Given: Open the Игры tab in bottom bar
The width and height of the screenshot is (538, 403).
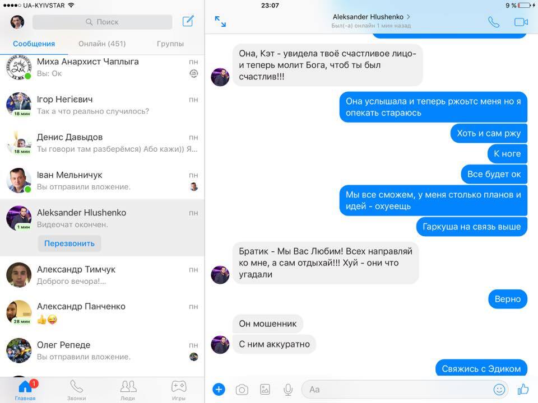Looking at the screenshot, I should [x=179, y=390].
